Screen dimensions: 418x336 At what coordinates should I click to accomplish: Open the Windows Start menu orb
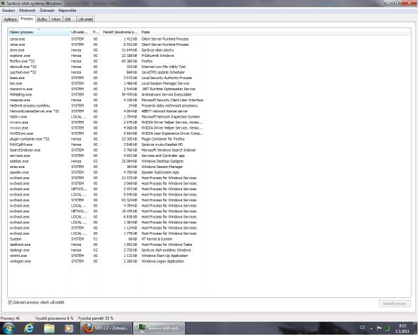[x=8, y=328]
